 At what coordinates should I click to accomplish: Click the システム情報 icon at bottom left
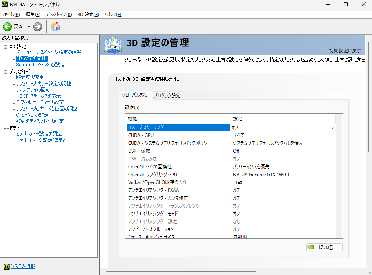pos(6,266)
